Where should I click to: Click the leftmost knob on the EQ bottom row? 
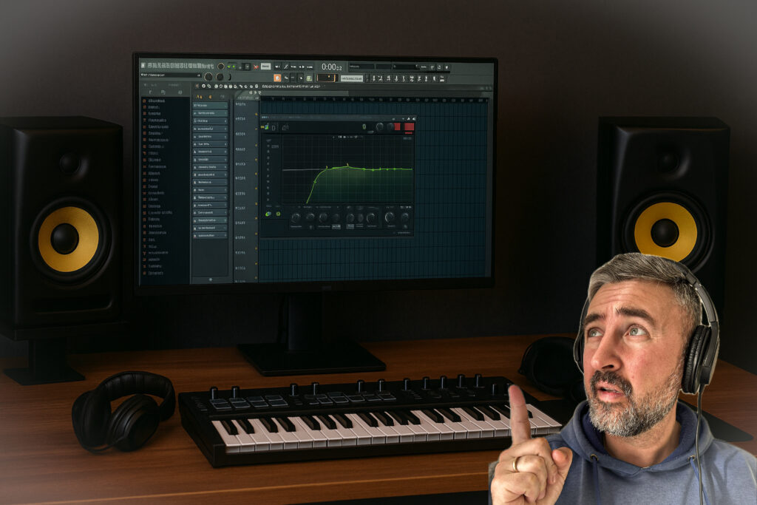click(295, 217)
